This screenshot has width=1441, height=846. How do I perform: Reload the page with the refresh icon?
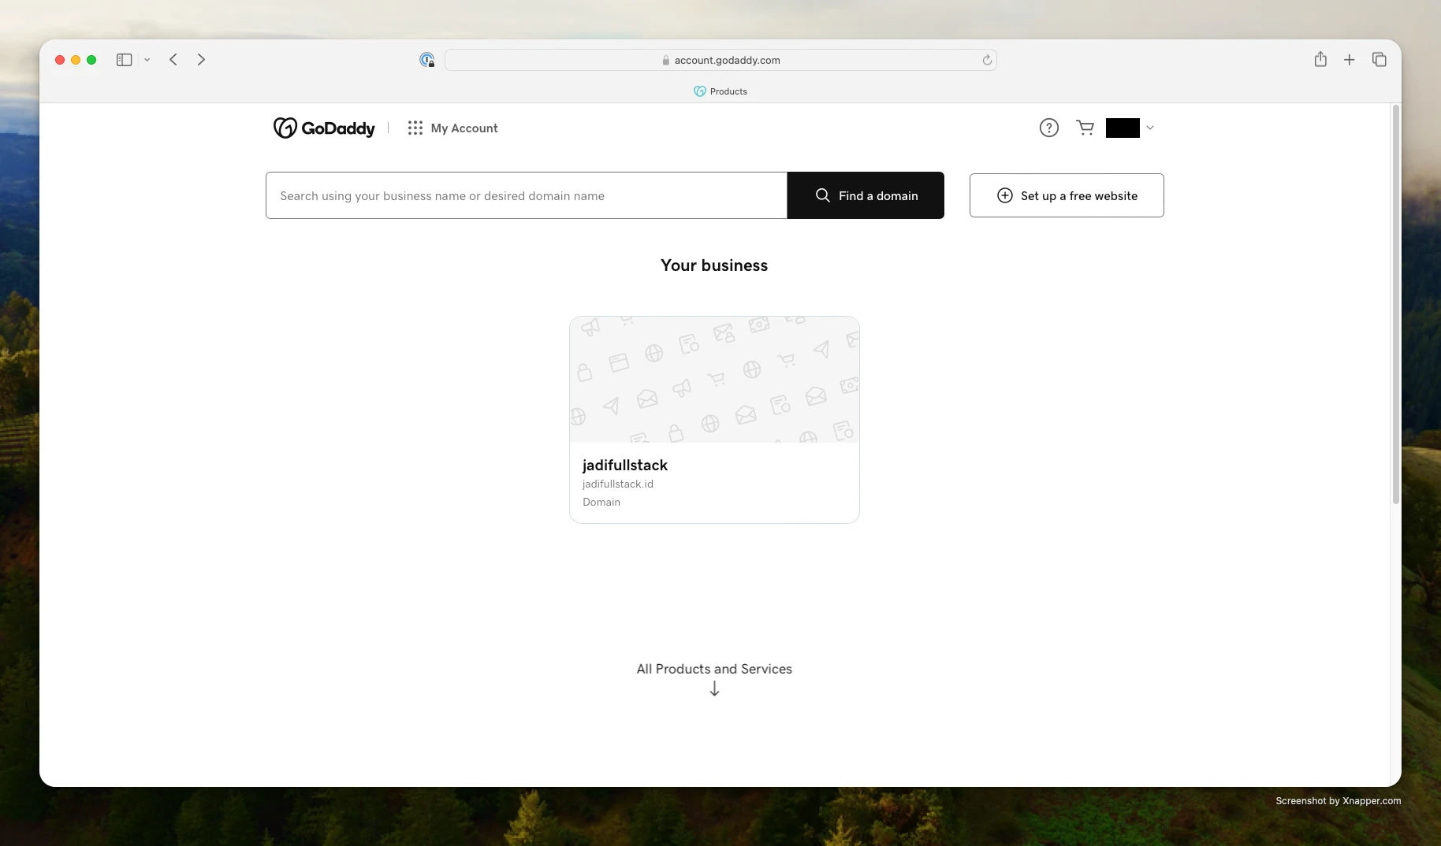tap(986, 60)
